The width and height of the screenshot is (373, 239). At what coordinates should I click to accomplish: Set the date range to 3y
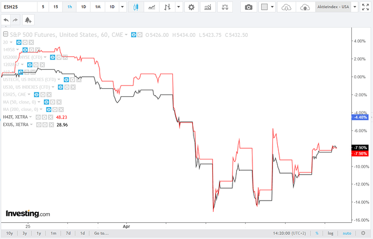pos(25,233)
